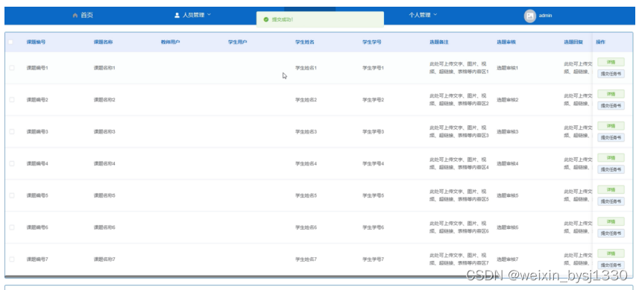Select the 学生姓名7 cell
This screenshot has height=290, width=639.
point(306,259)
